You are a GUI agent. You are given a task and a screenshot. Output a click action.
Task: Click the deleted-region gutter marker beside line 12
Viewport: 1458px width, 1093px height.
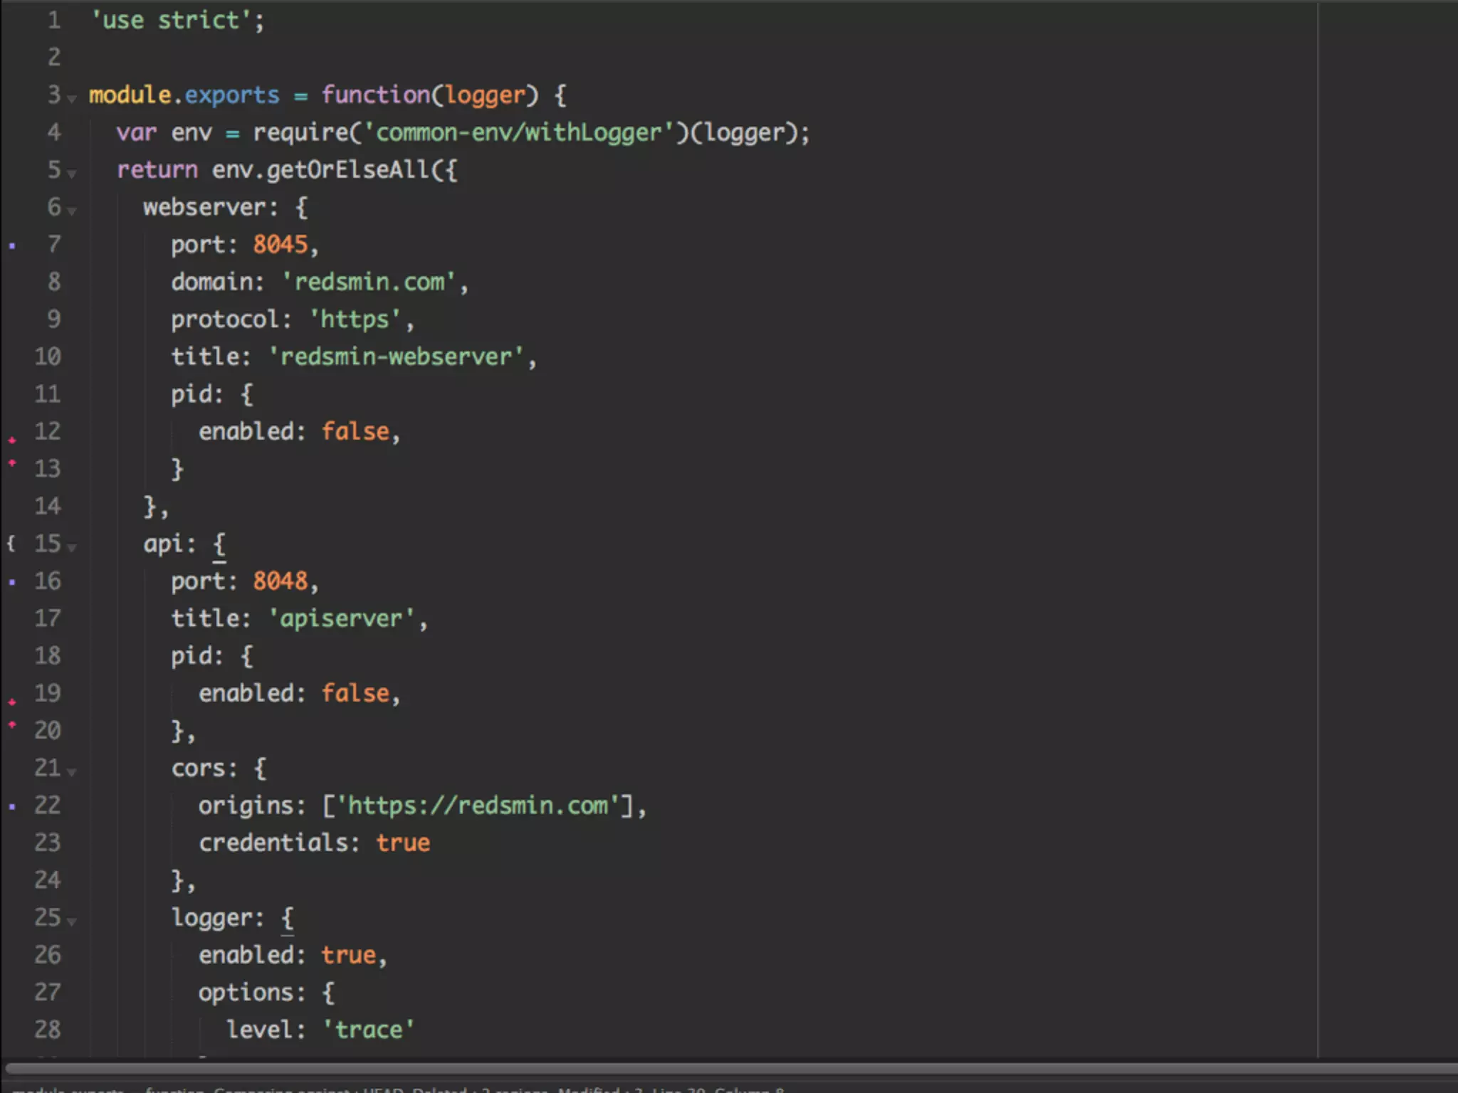(12, 440)
